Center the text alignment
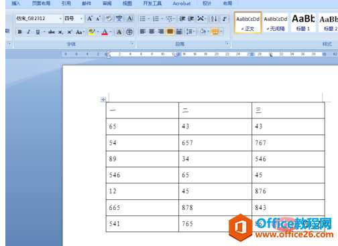Screen dimensions: 338x246 click(152, 31)
